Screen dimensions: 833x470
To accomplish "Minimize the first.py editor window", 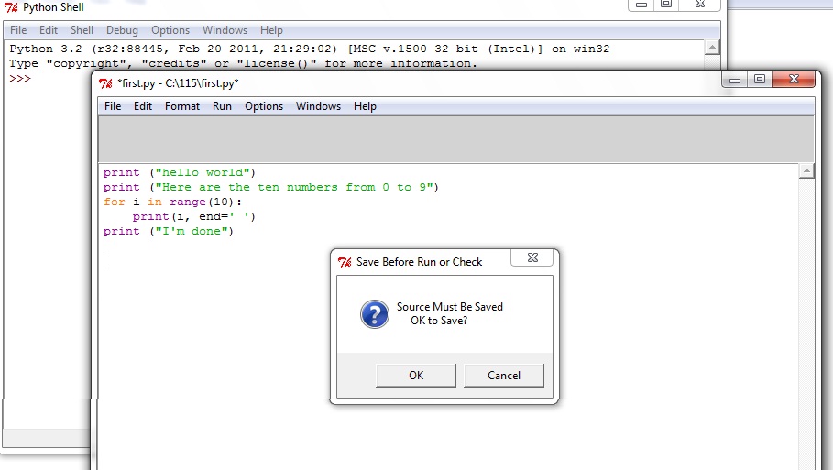I will click(735, 80).
